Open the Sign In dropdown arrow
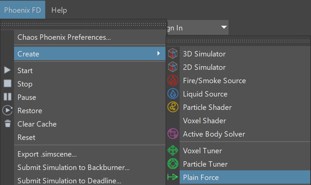 [x=224, y=27]
